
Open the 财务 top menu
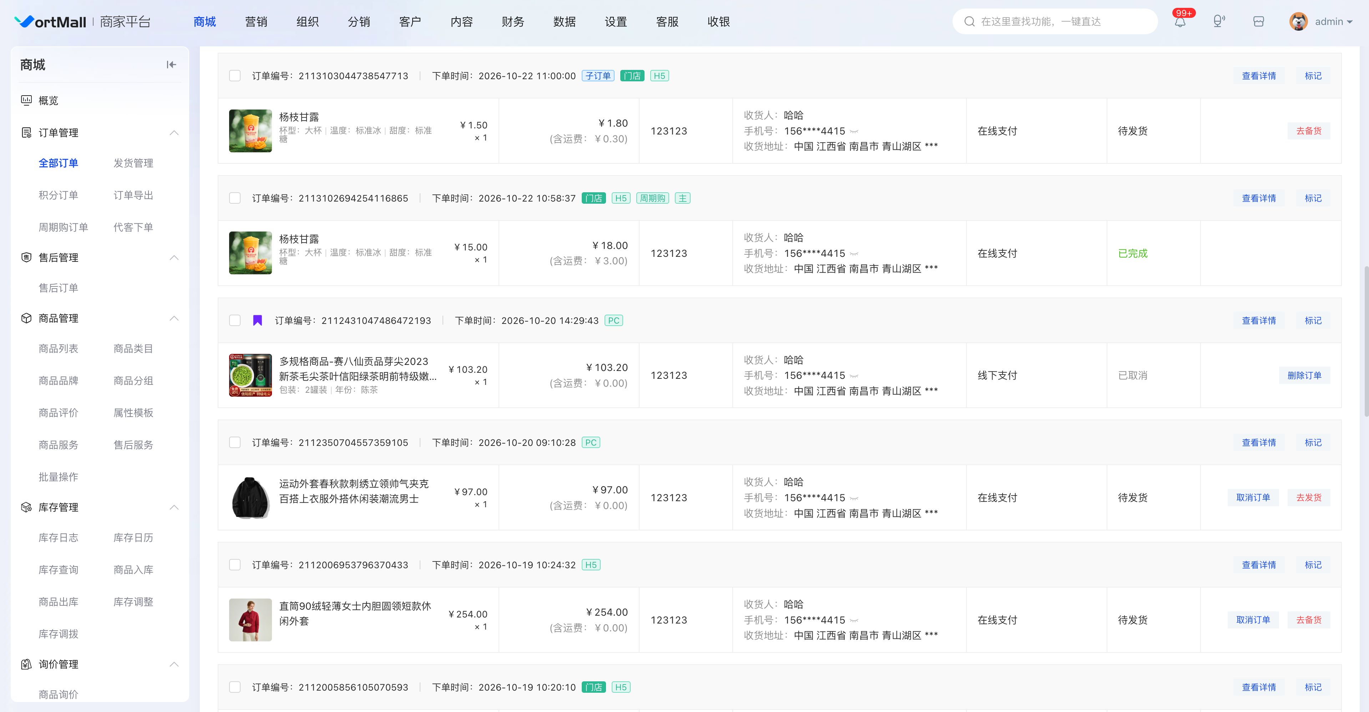[513, 22]
